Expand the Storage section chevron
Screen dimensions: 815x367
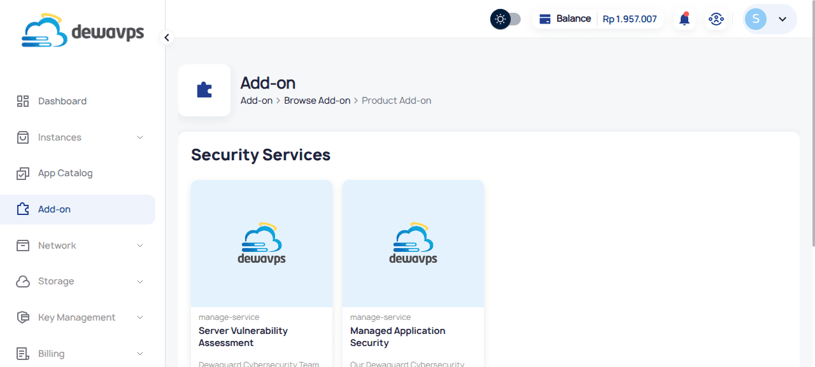pos(140,281)
